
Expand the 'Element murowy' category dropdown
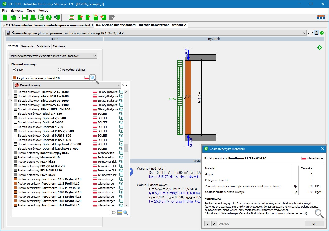pyautogui.click(x=118, y=85)
